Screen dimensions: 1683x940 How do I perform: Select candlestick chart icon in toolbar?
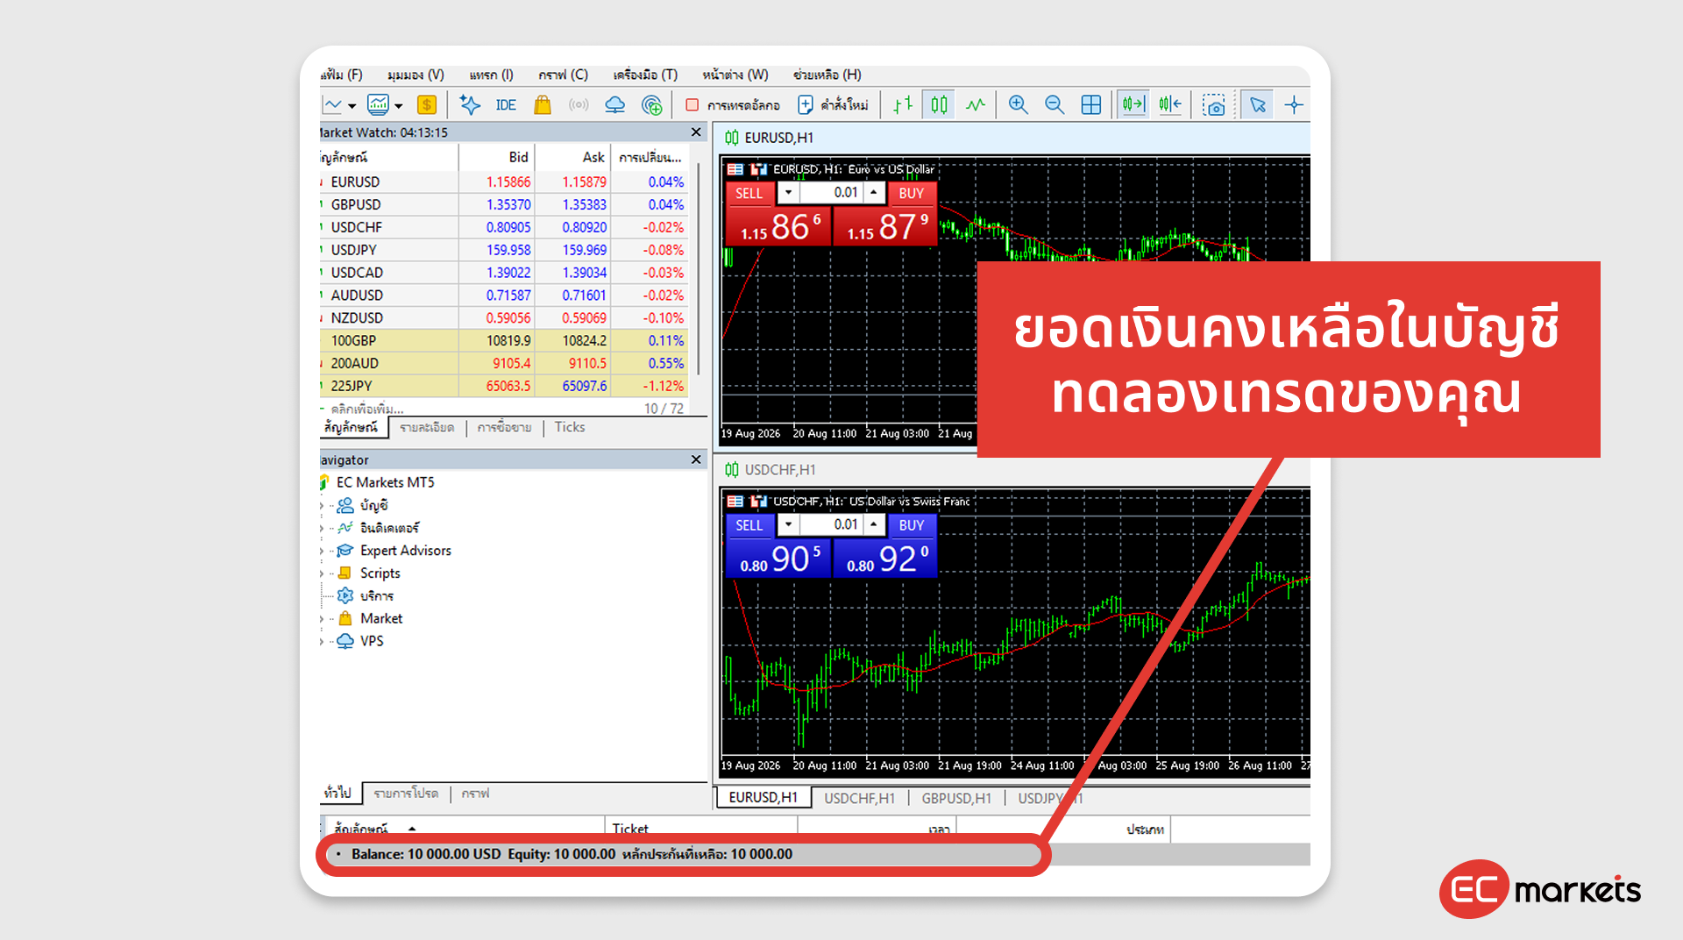(x=940, y=105)
